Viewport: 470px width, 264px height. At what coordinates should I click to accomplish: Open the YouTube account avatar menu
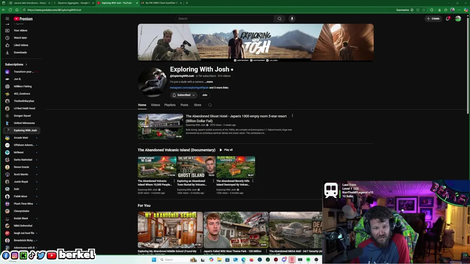click(x=458, y=19)
